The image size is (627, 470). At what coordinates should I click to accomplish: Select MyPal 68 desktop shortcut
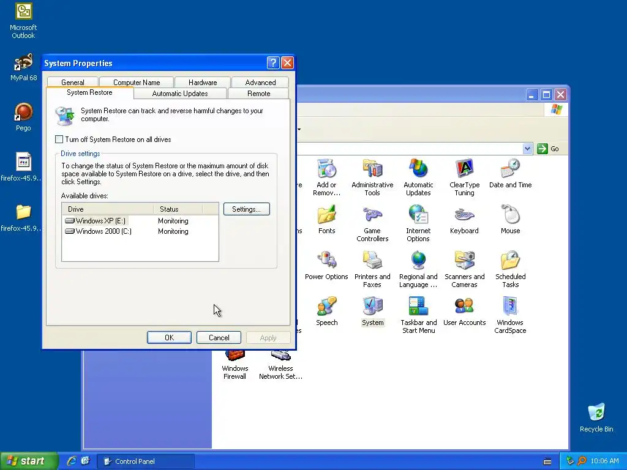click(x=23, y=67)
